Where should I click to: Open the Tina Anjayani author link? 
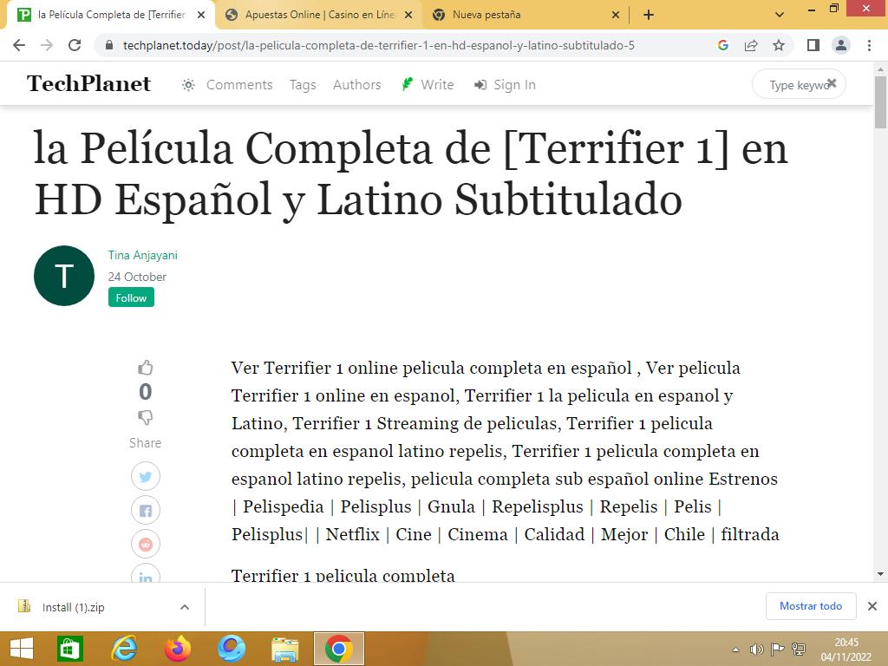[x=142, y=255]
